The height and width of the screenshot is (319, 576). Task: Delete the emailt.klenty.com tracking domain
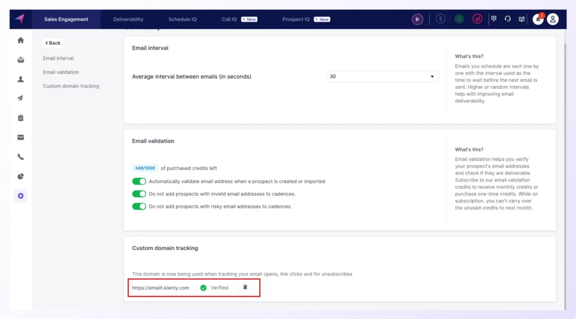coord(245,287)
